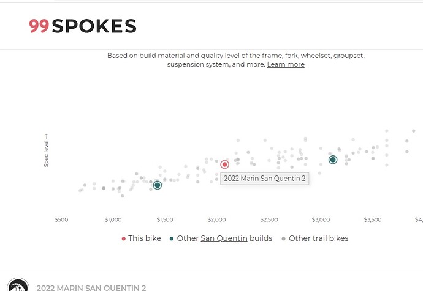The height and width of the screenshot is (291, 423).
Task: Click the 99 Spokes logo
Action: 82,26
